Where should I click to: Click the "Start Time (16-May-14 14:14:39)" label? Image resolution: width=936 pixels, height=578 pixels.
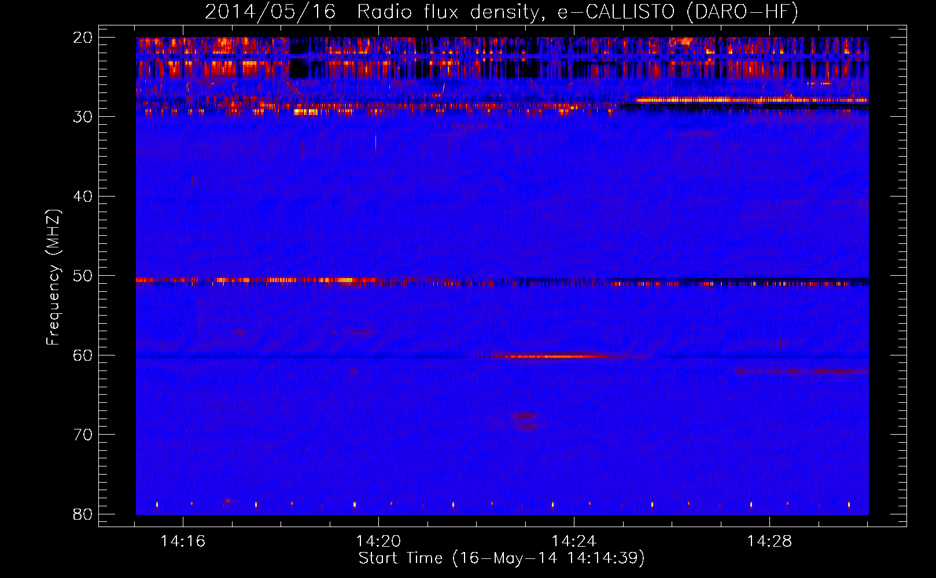click(x=502, y=558)
